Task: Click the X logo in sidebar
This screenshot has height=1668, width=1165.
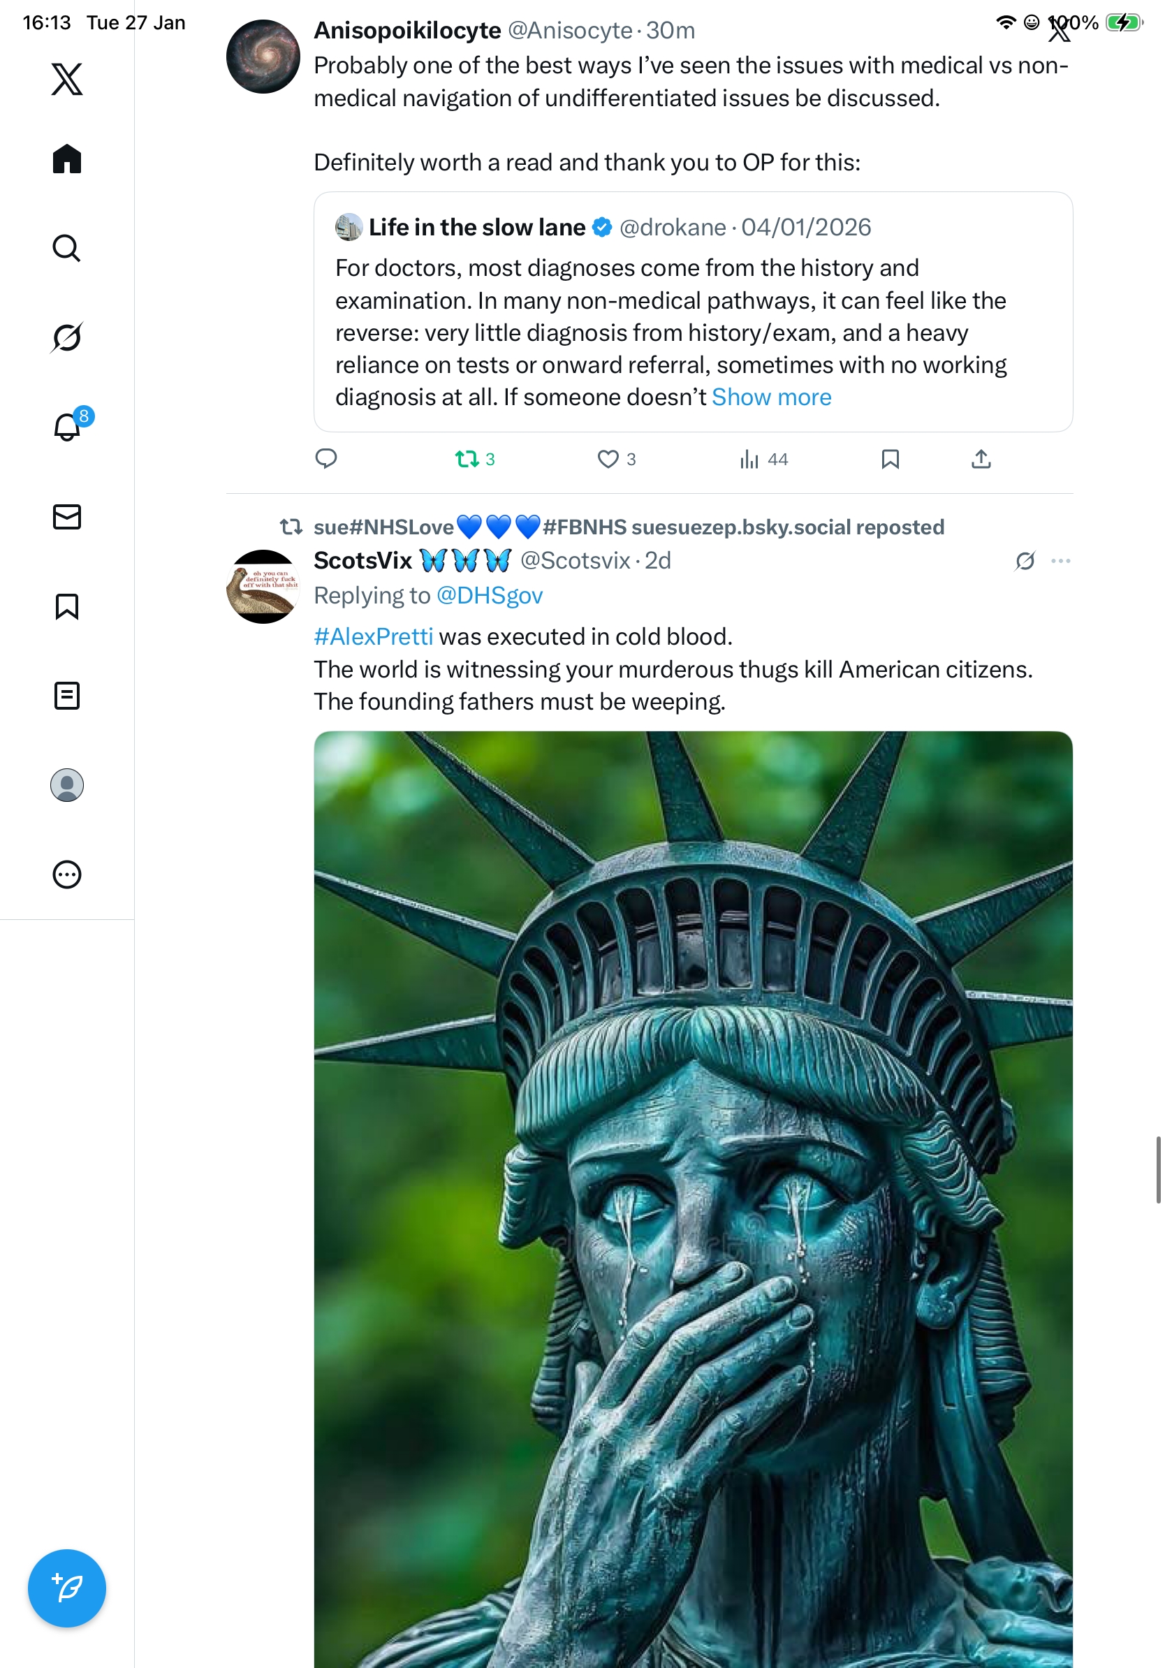Action: (67, 78)
